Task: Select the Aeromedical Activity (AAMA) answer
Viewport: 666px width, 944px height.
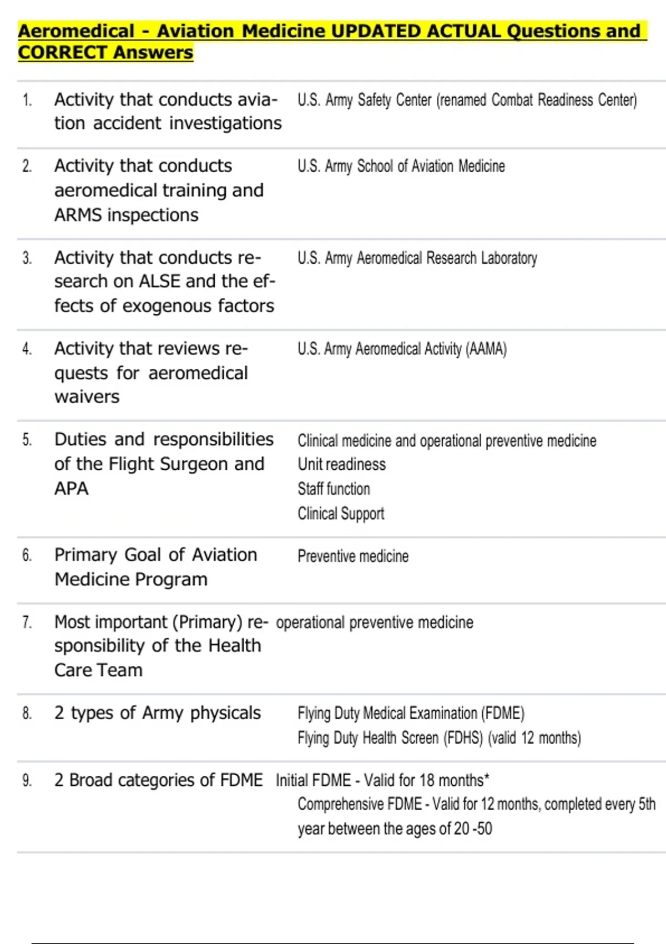Action: pyautogui.click(x=402, y=349)
